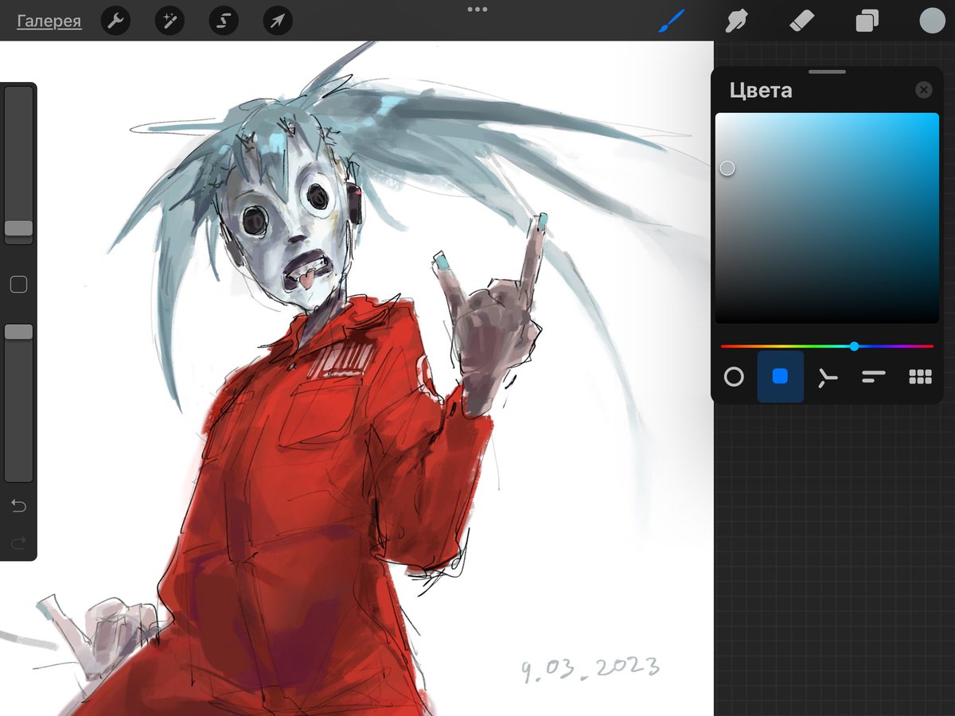Switch to the Palettes grid tab

pyautogui.click(x=920, y=377)
